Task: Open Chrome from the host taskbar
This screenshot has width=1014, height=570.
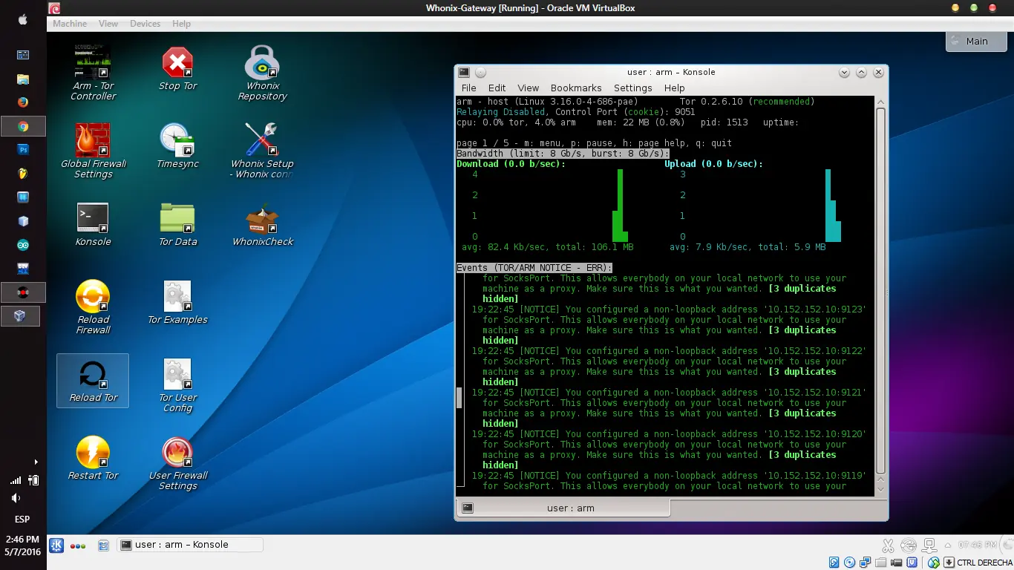Action: click(23, 126)
